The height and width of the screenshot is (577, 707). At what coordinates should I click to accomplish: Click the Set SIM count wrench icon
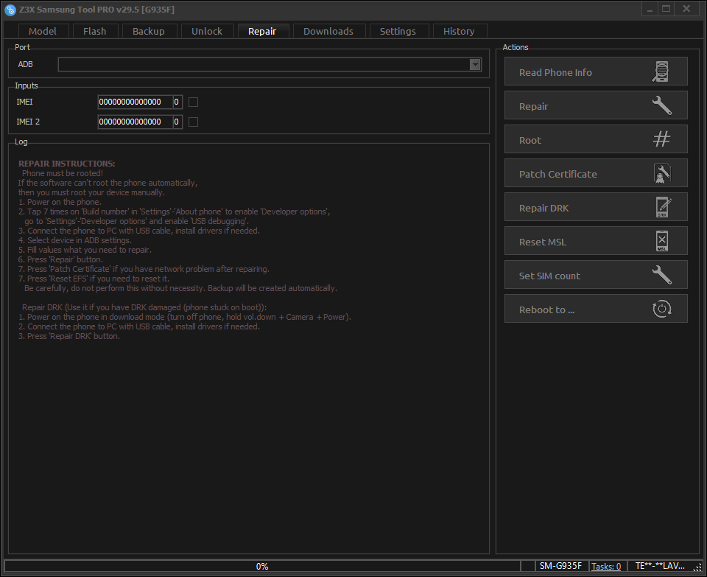pyautogui.click(x=661, y=275)
